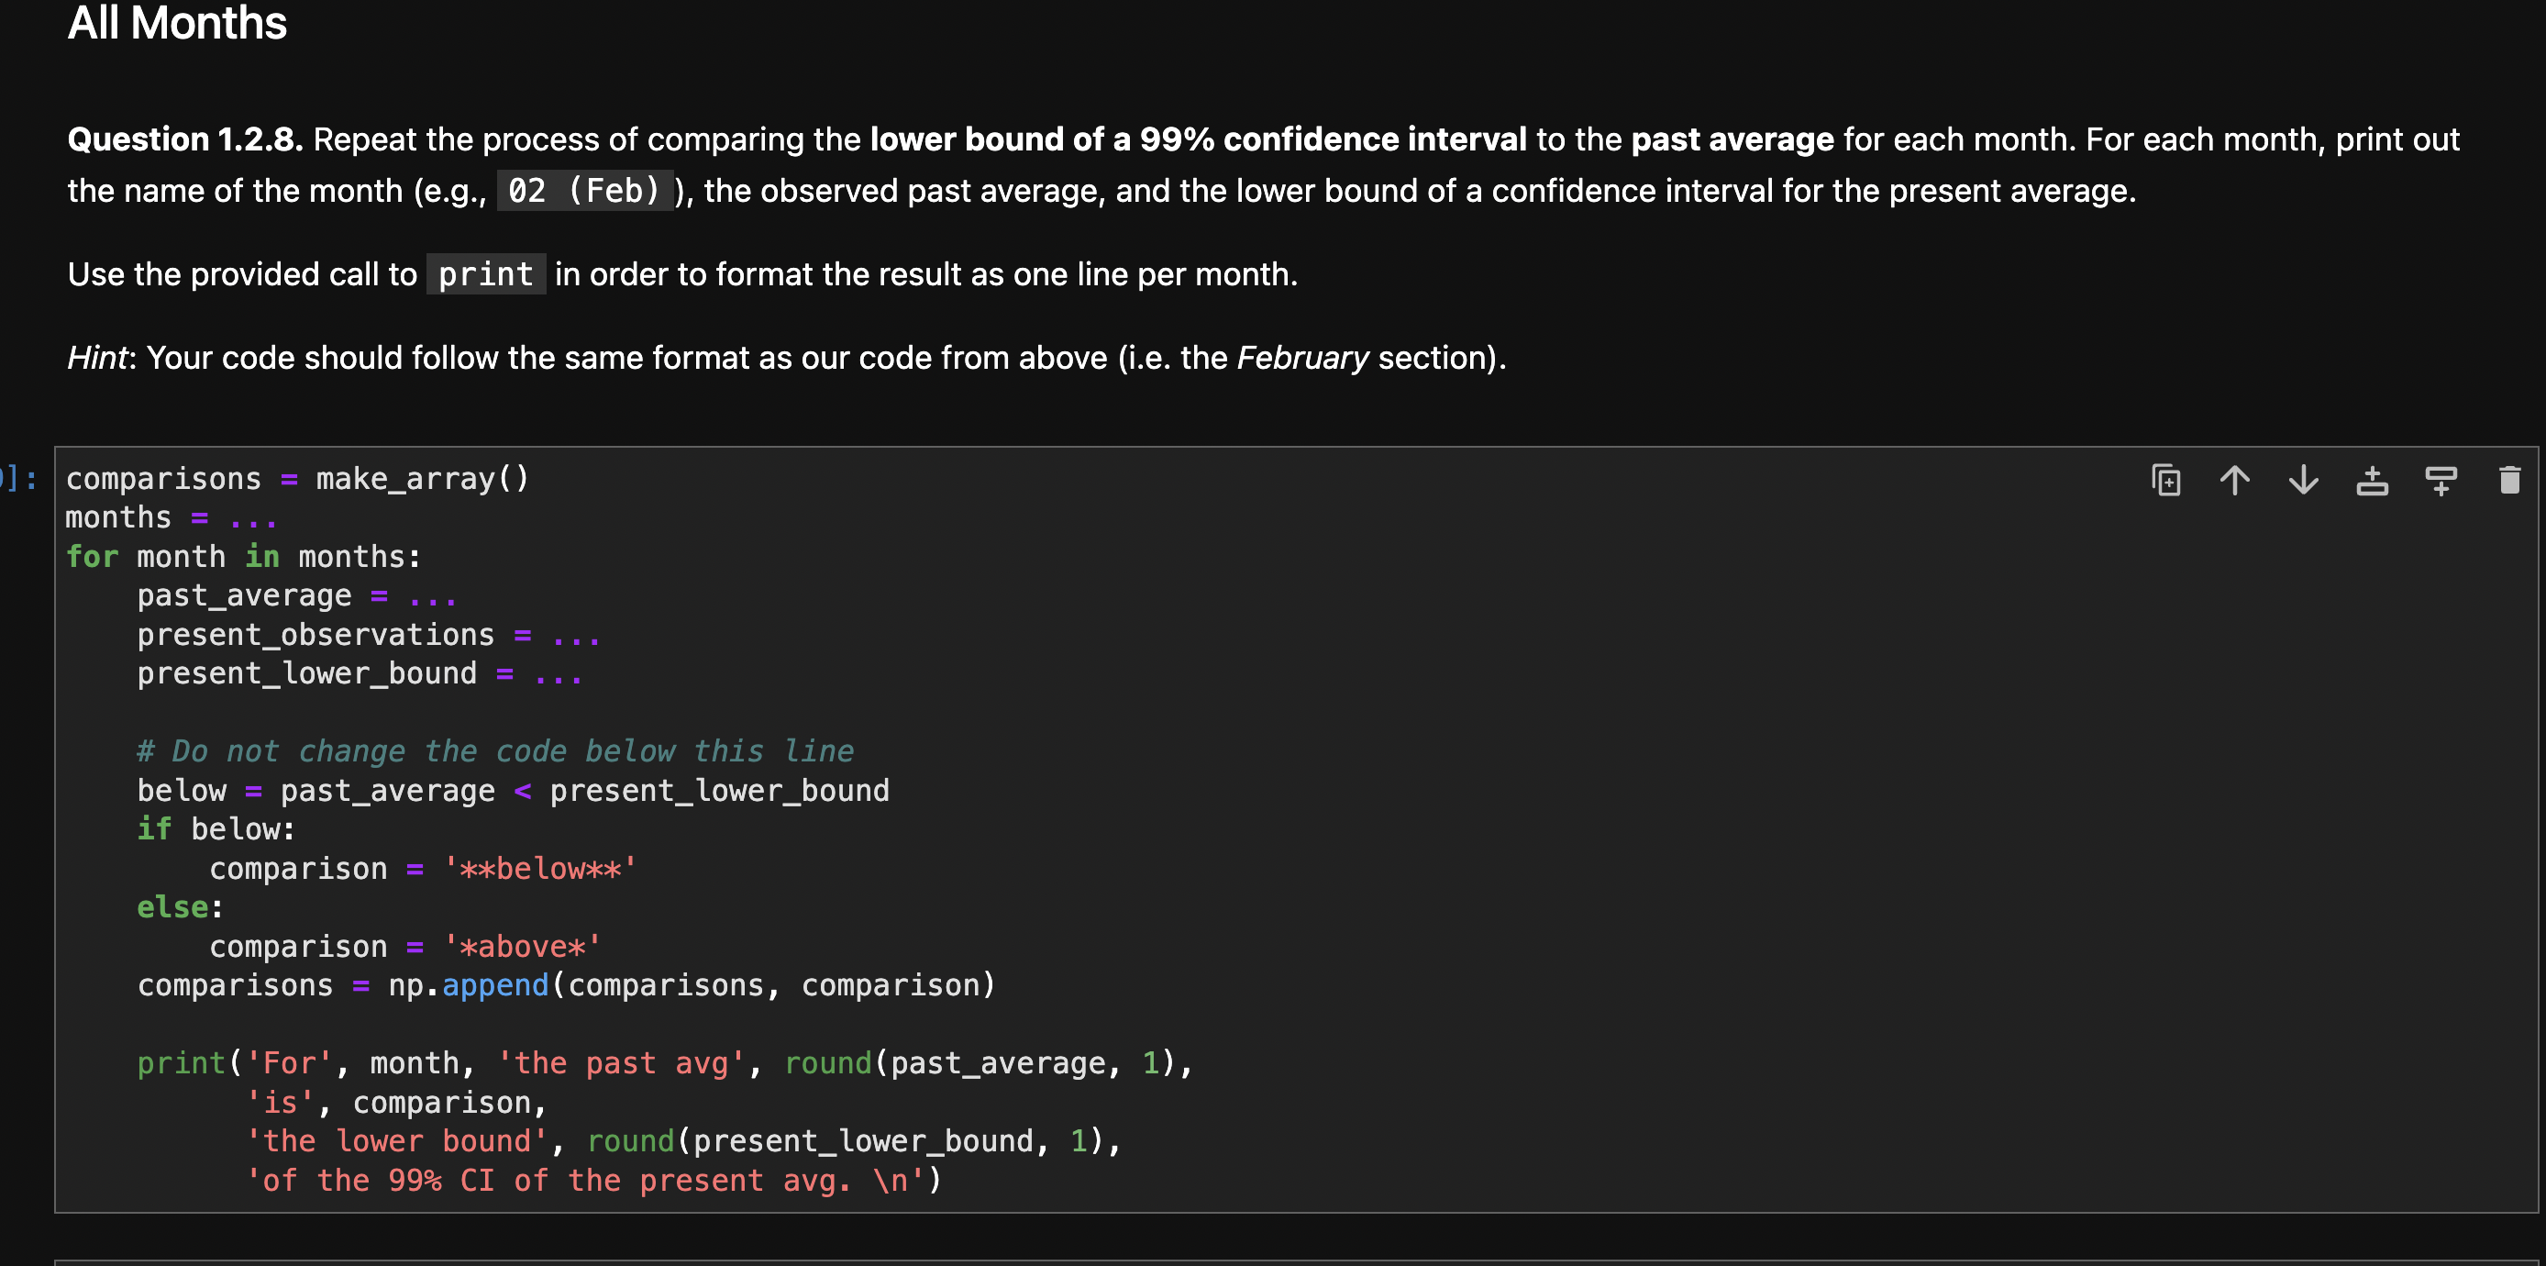Place cursor on the comparisons = make_array() line
This screenshot has width=2546, height=1266.
click(296, 478)
